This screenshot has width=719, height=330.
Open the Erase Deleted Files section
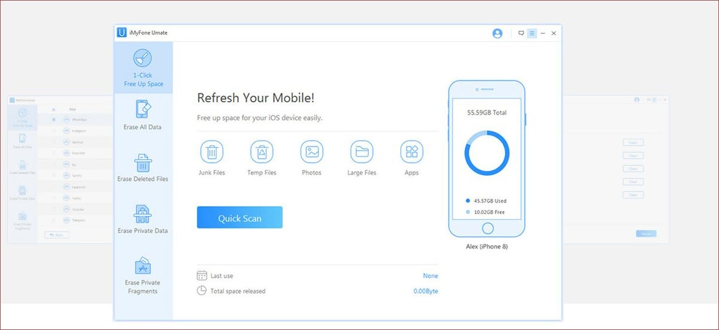pyautogui.click(x=143, y=167)
